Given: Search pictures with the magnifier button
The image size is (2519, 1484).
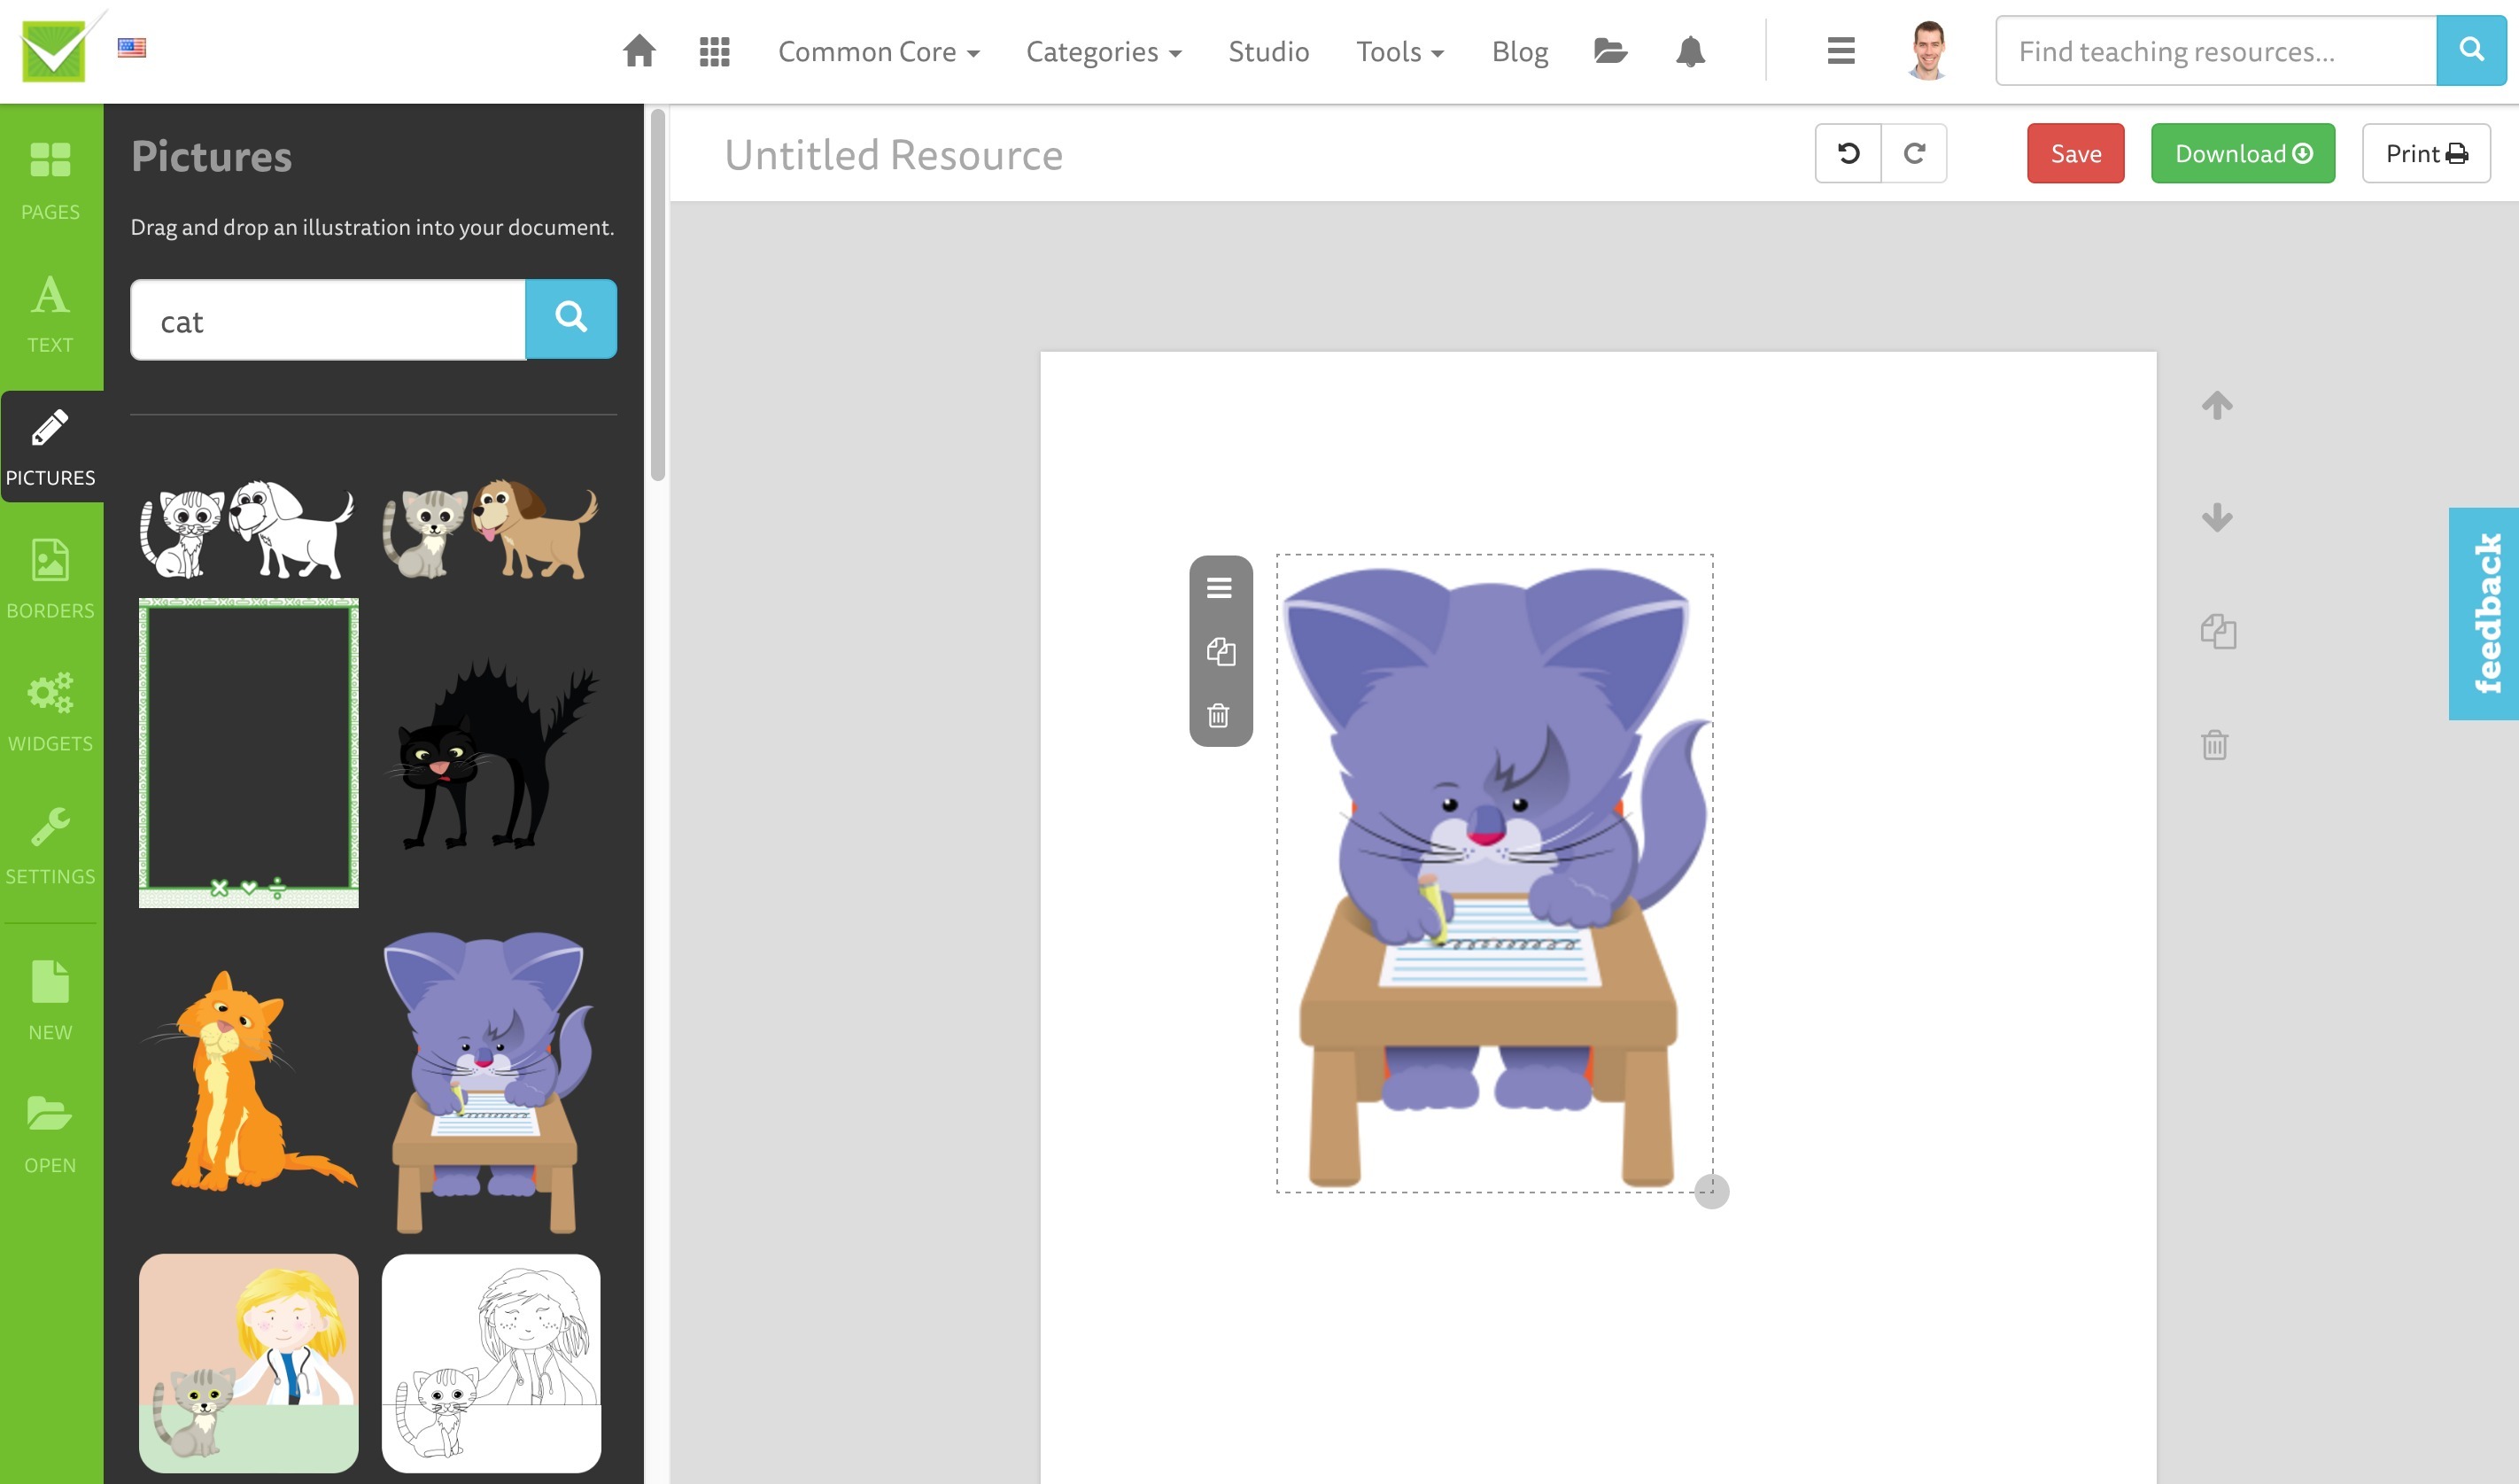Looking at the screenshot, I should (x=570, y=318).
